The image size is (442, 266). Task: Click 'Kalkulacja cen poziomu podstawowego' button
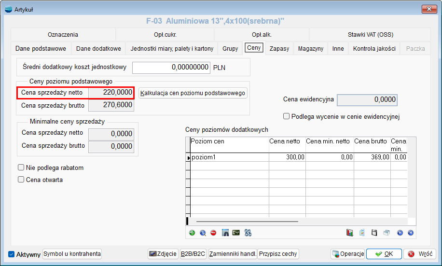pyautogui.click(x=193, y=93)
